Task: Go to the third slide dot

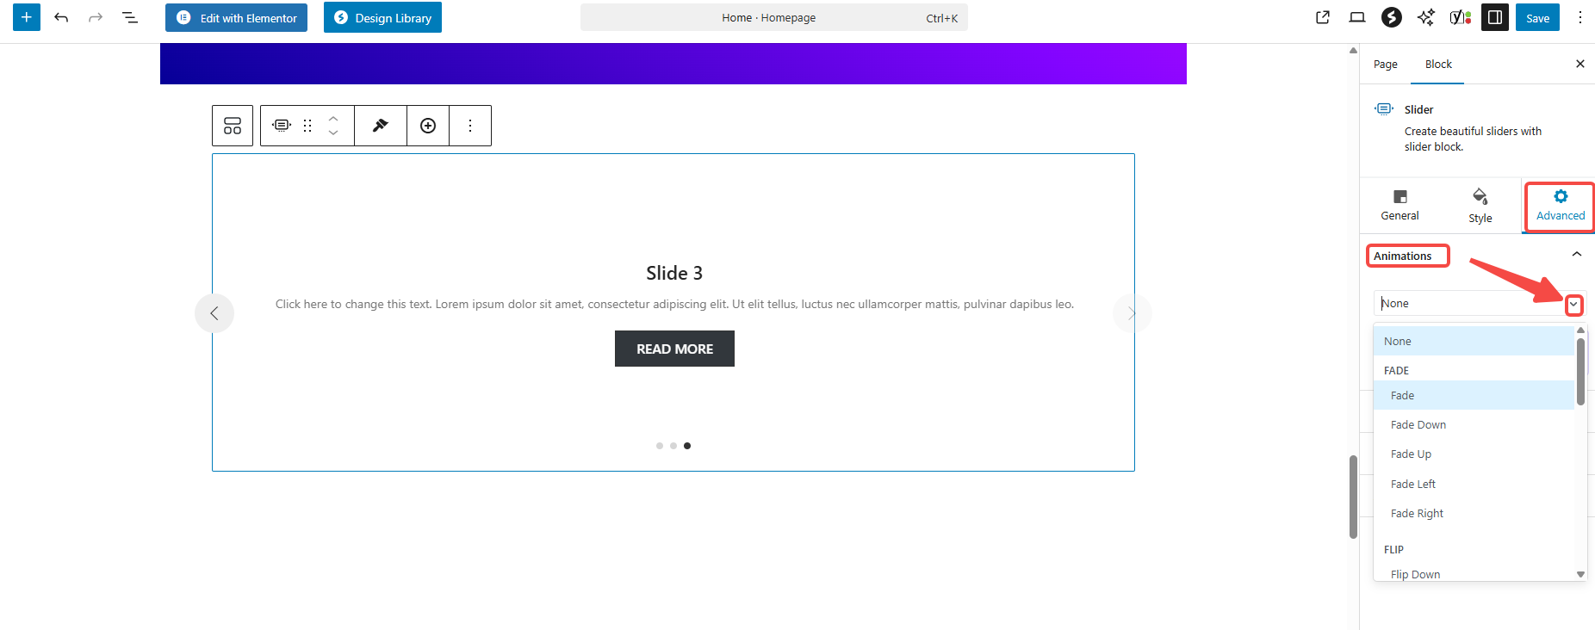Action: (x=687, y=446)
